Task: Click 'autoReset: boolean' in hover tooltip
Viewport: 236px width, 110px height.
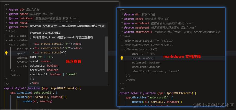Action: (x=45, y=66)
